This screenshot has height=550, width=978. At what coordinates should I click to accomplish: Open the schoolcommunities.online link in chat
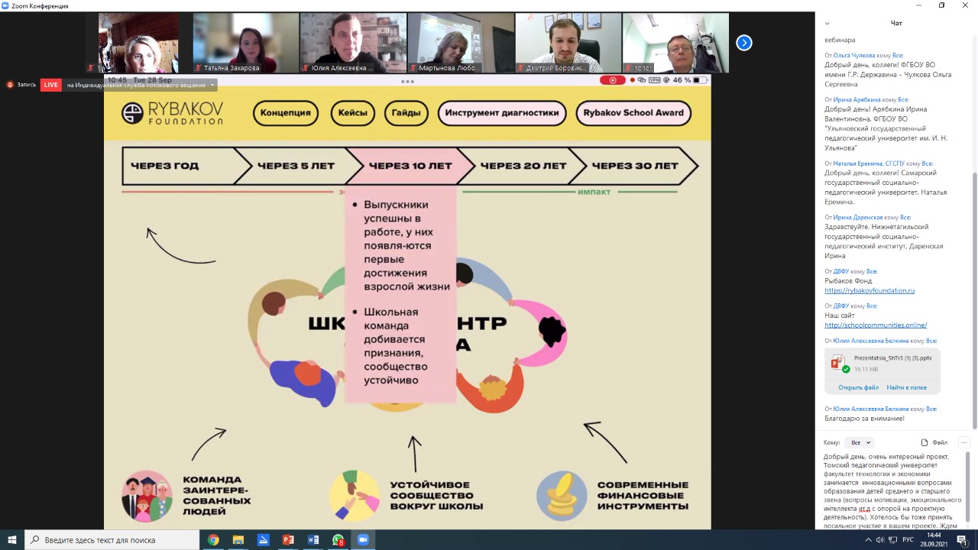(x=876, y=325)
